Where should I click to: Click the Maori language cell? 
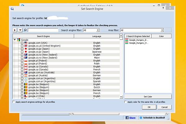[97, 58]
